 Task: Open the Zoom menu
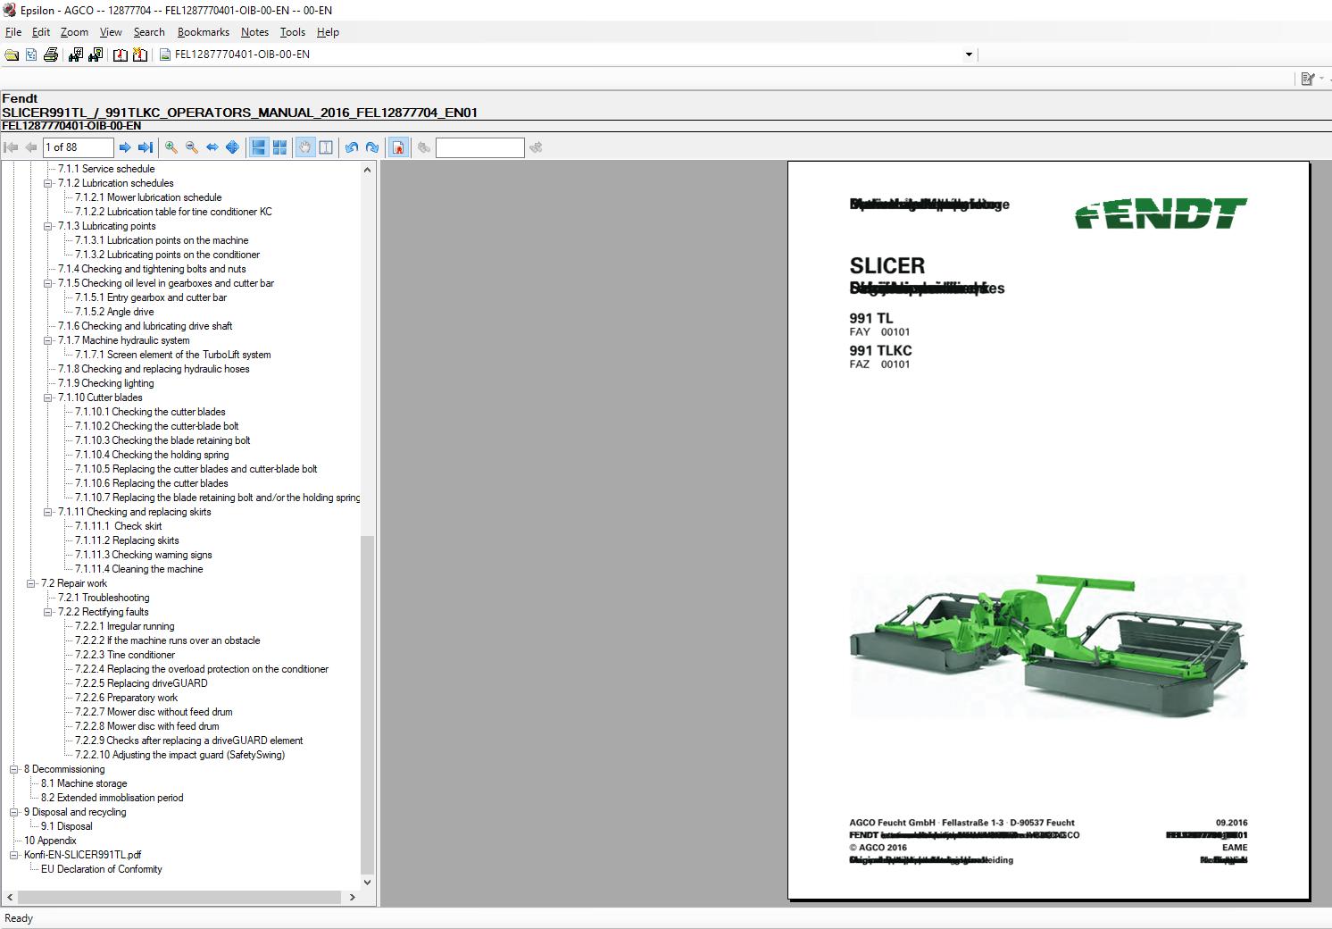(x=74, y=32)
